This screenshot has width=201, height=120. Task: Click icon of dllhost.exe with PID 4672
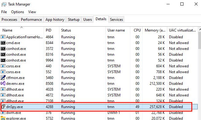[3, 95]
